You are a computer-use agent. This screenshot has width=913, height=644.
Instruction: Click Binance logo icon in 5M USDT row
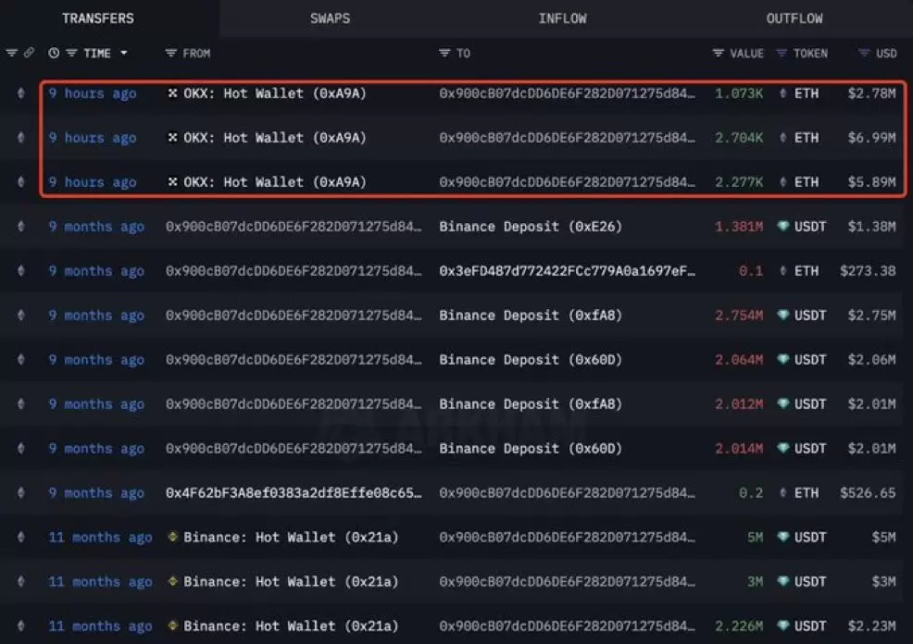click(x=172, y=537)
